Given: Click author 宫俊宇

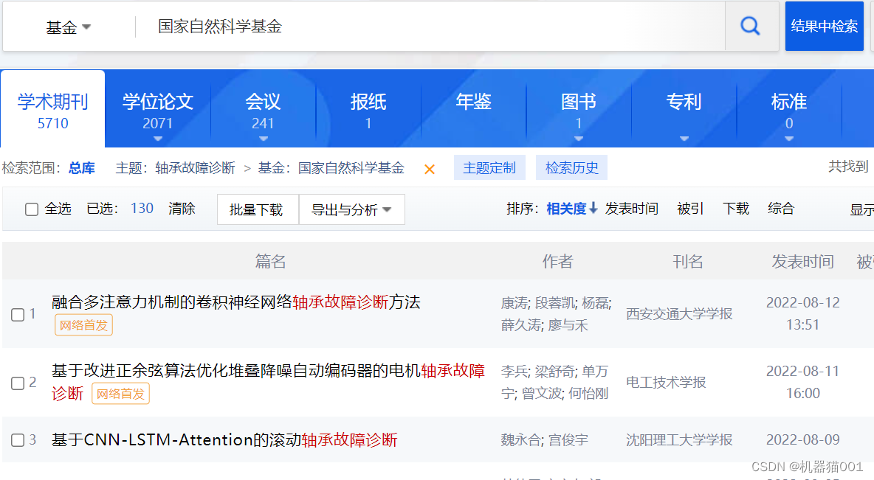Looking at the screenshot, I should 568,440.
